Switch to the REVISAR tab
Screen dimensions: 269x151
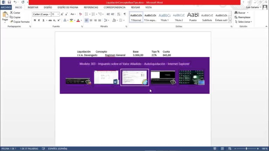[135, 7]
